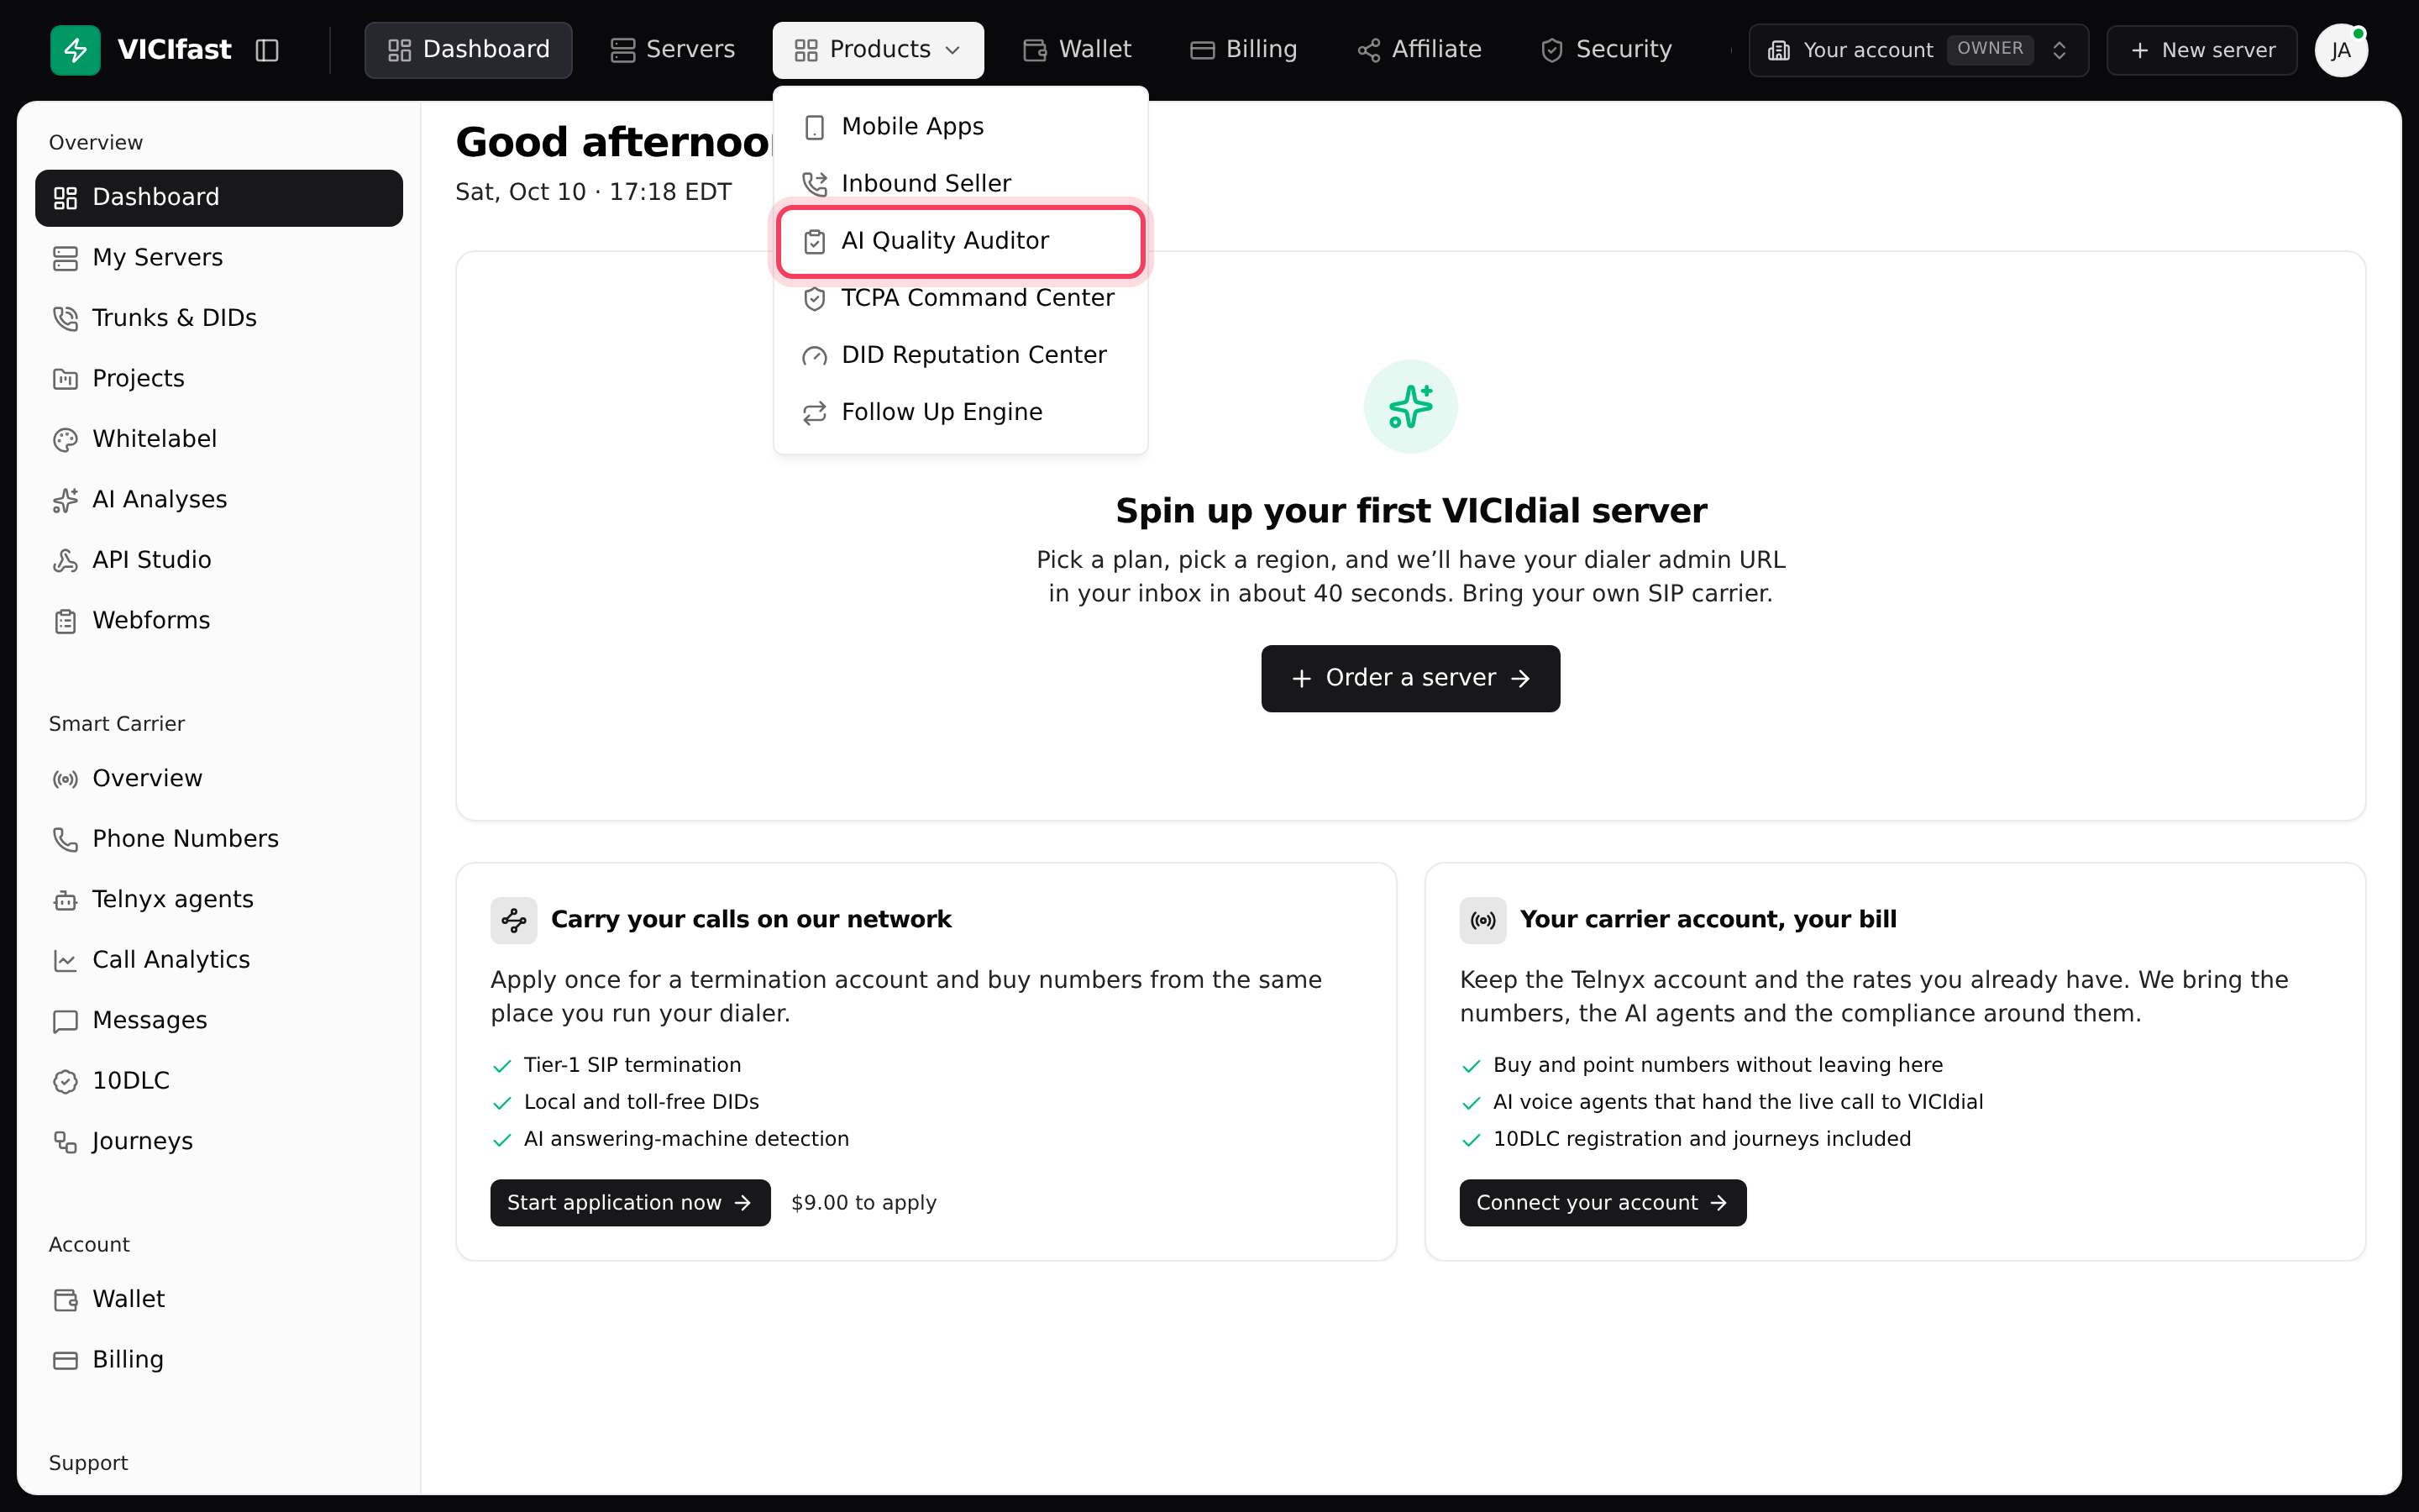Choose AI Quality Auditor menu item
The width and height of the screenshot is (2419, 1512).
click(959, 241)
